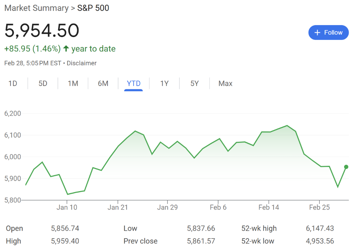Click the Prev close value 5,861.57
361x248 pixels.
point(201,241)
